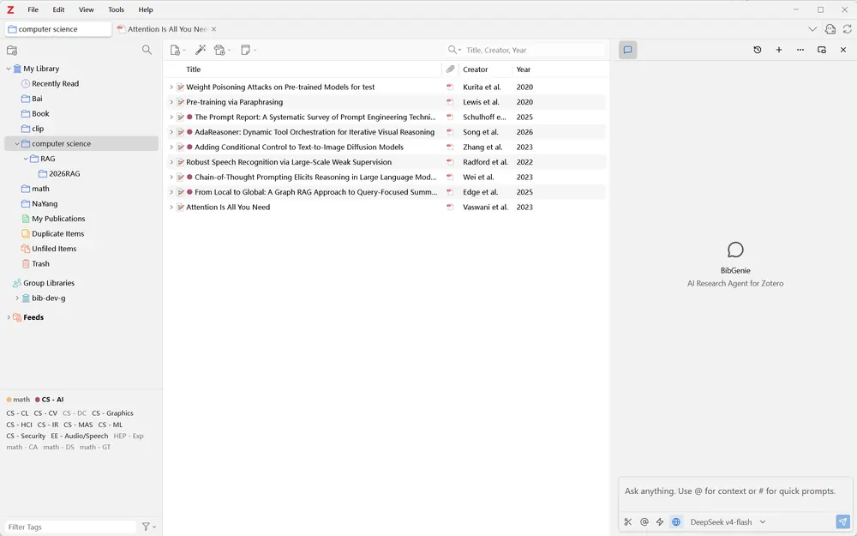Open PDF icon for Attention Is All You Need

coord(450,208)
